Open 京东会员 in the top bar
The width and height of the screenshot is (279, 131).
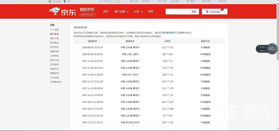pos(162,1)
